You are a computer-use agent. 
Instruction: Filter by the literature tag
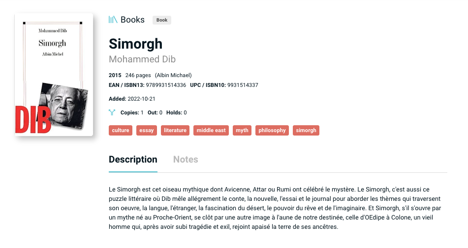coord(175,131)
